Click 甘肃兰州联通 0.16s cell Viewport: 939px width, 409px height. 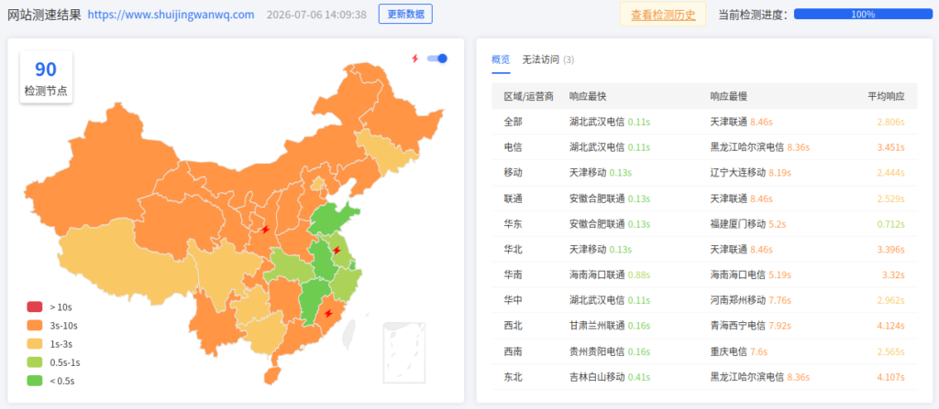(x=610, y=326)
